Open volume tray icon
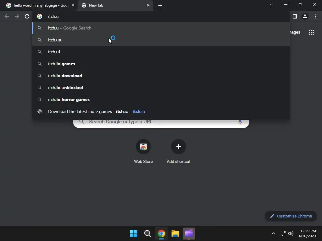The image size is (322, 241). coord(291,233)
